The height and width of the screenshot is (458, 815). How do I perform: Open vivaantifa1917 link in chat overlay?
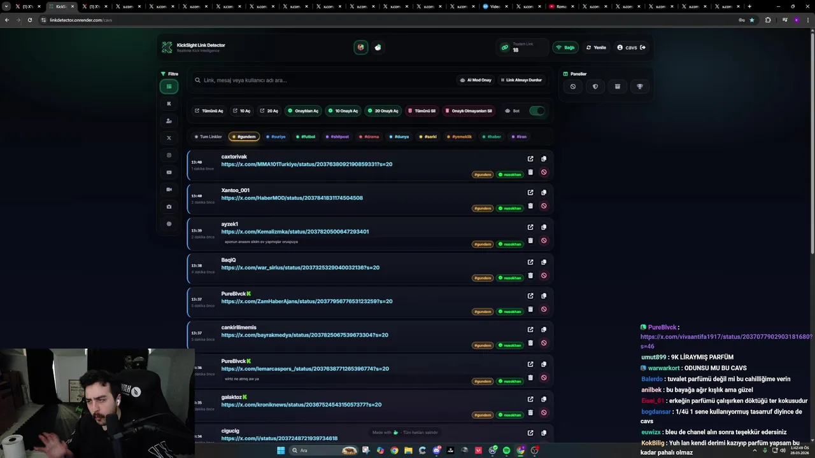(726, 341)
